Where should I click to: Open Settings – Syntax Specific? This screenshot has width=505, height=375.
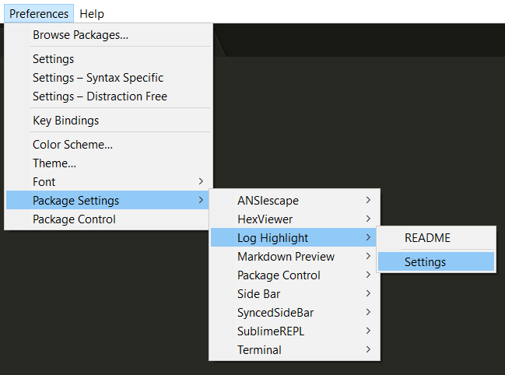coord(108,78)
